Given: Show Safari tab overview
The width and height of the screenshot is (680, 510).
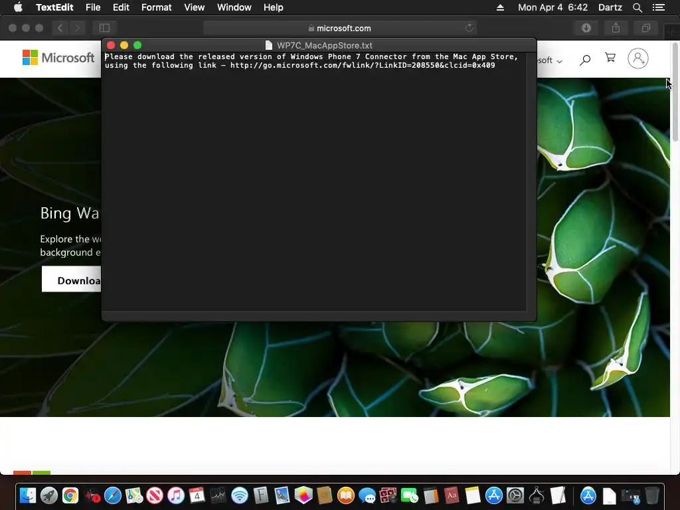Looking at the screenshot, I should click(645, 28).
